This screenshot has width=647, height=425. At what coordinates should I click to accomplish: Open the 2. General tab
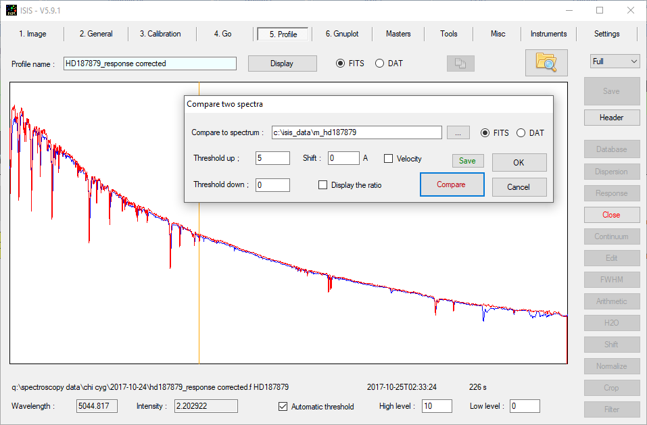(96, 34)
